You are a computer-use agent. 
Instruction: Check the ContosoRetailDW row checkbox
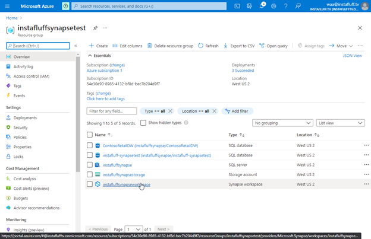tap(90, 145)
